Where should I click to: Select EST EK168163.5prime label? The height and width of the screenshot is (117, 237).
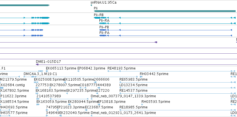tap(51, 91)
